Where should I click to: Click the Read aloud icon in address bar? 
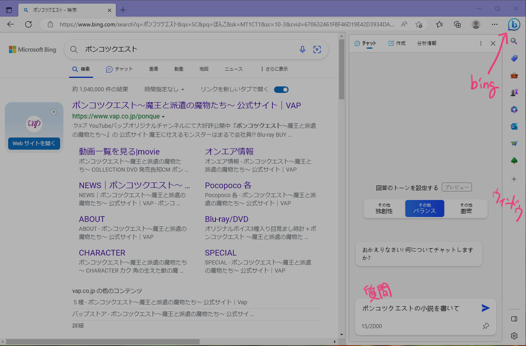click(404, 24)
